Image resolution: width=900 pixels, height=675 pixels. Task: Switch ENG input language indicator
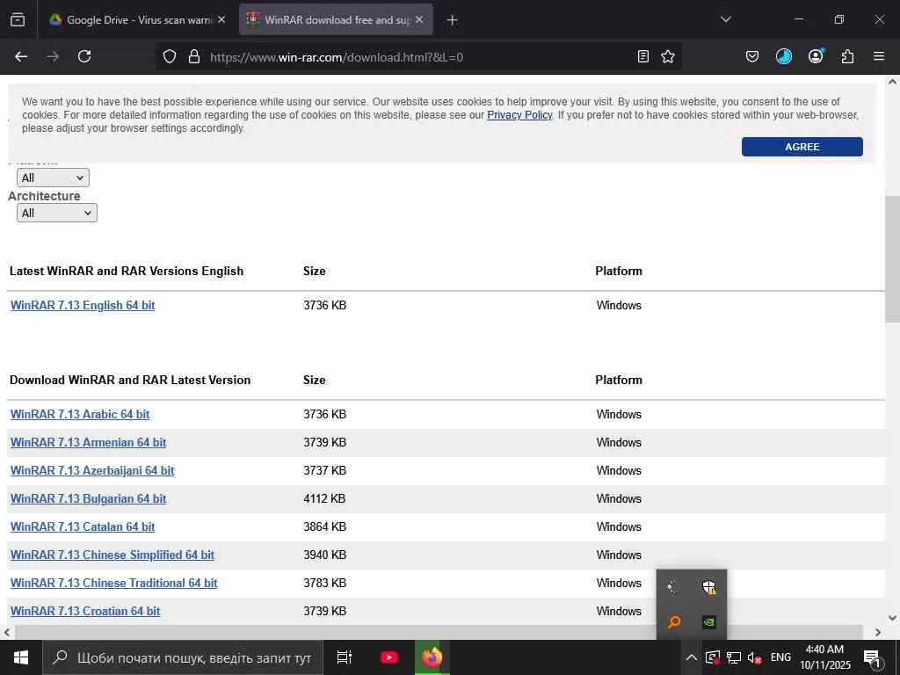pos(780,657)
